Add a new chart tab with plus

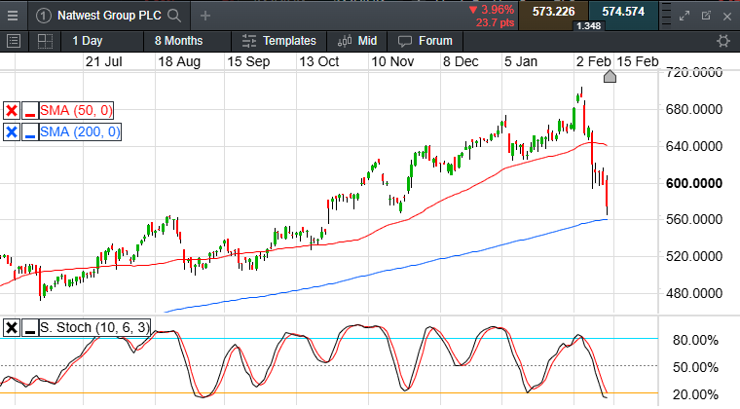pos(204,16)
